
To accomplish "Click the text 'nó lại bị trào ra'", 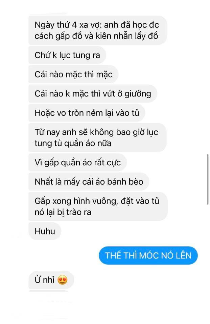I will (x=63, y=212).
